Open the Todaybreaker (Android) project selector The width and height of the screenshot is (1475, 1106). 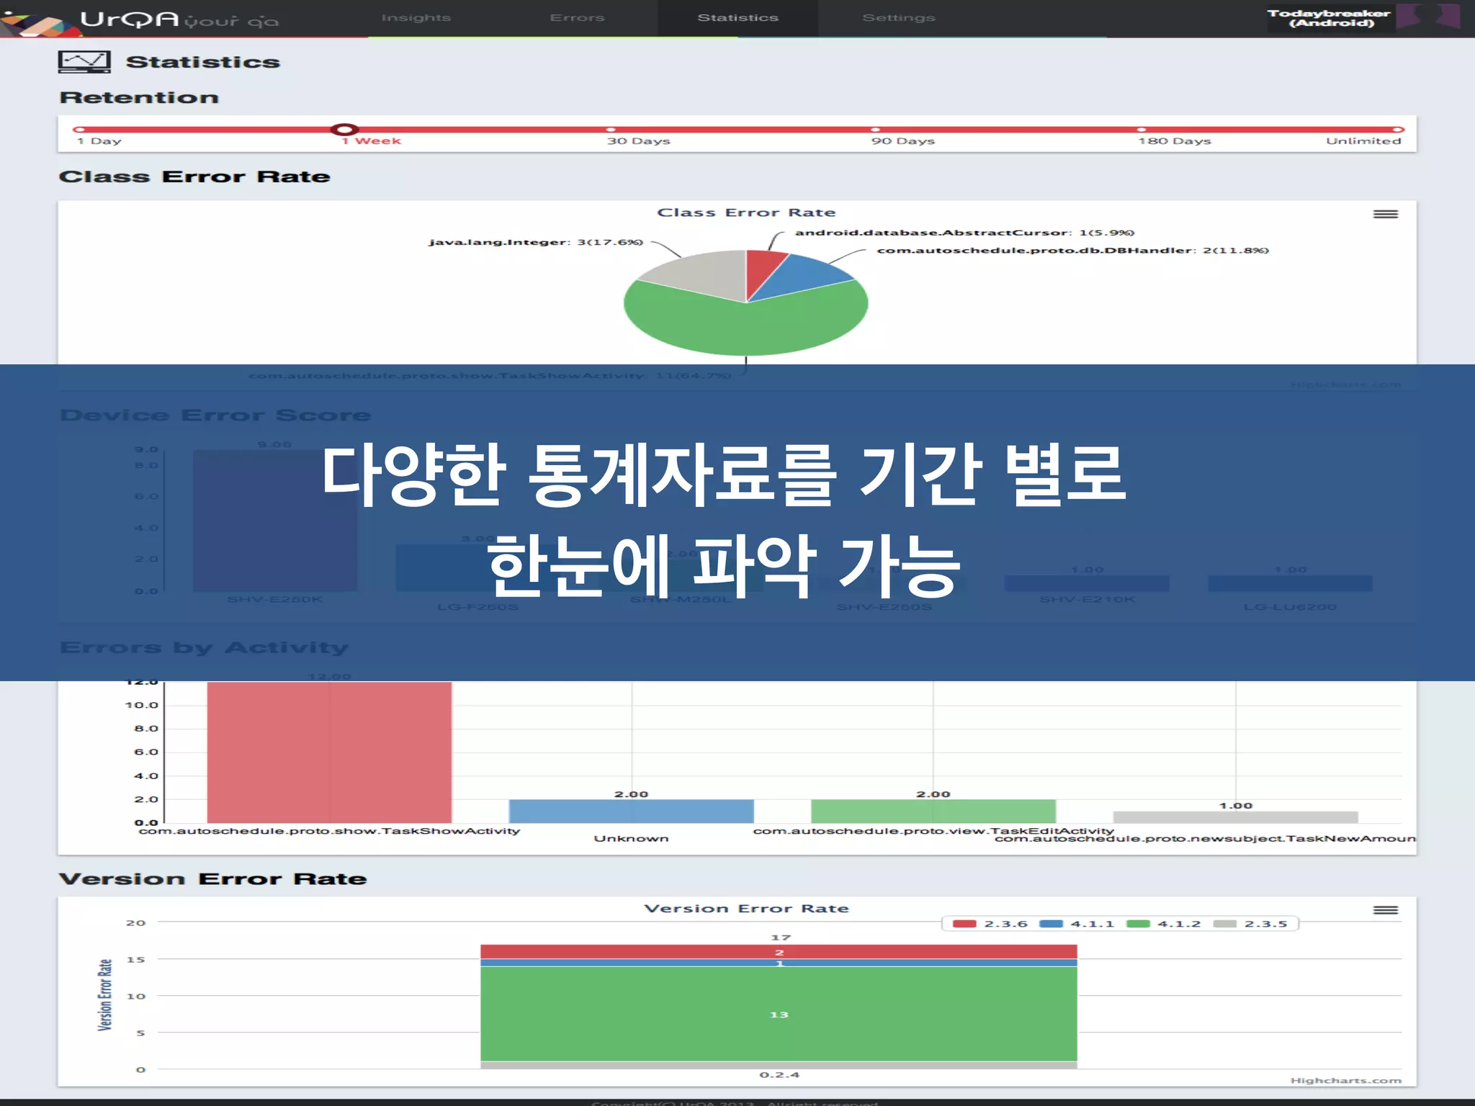pos(1329,18)
